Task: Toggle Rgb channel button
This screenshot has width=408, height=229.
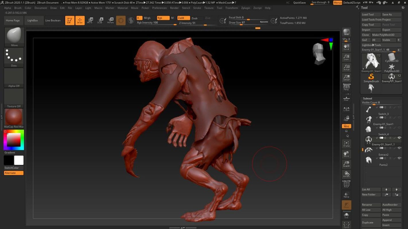Action: click(x=163, y=18)
